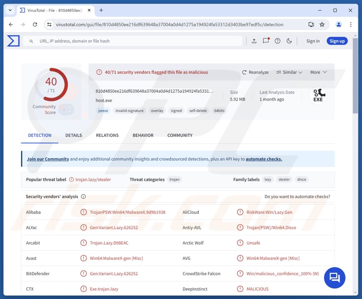Expand the Similar dropdown
362x299 pixels.
(x=289, y=72)
